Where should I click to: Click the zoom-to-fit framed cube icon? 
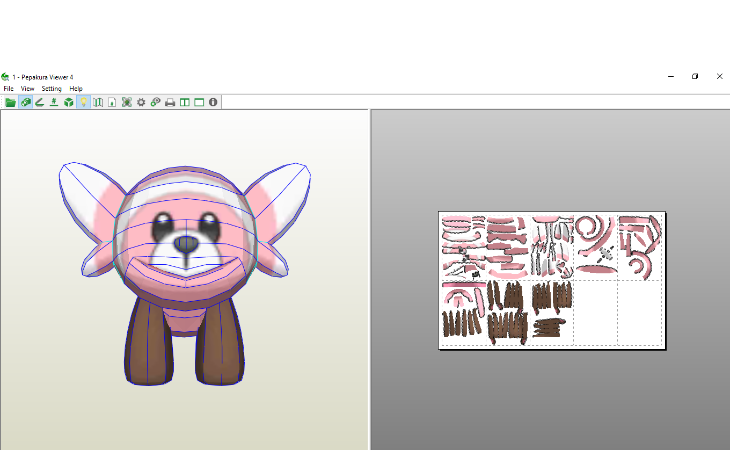click(127, 102)
